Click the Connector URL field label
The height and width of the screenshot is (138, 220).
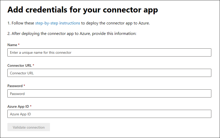click(x=19, y=65)
